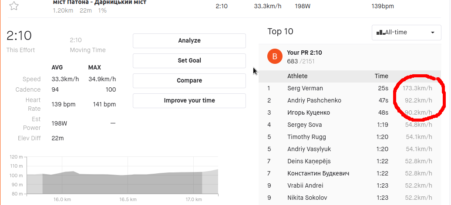Click the Analyze button
Viewport: 451px width, 205px height.
tap(189, 40)
